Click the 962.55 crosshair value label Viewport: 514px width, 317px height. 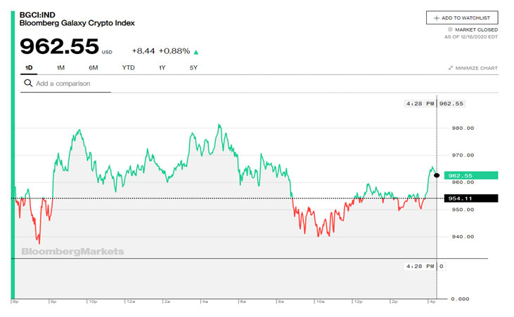pos(451,104)
